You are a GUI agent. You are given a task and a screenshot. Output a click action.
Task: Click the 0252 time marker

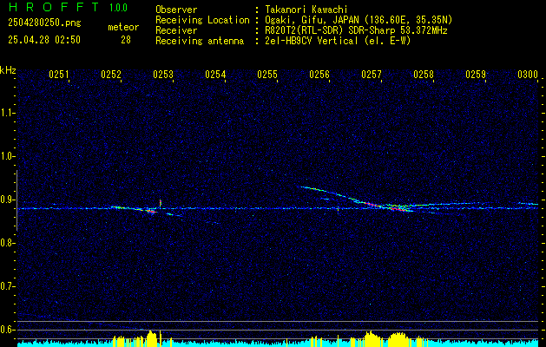(x=111, y=75)
